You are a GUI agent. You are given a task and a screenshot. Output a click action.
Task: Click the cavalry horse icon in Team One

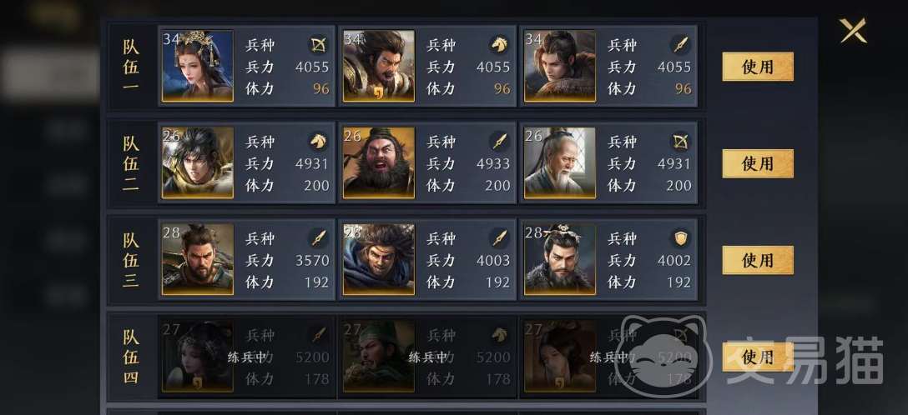pyautogui.click(x=499, y=44)
